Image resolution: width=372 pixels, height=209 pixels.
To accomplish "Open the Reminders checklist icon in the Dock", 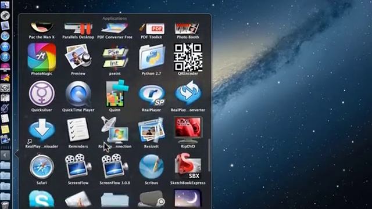I will pos(5,118).
